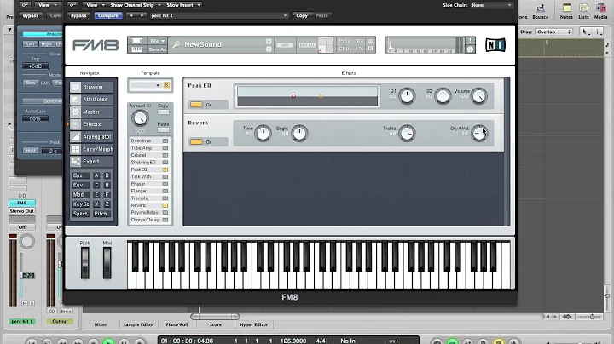This screenshot has width=614, height=344.
Task: Click the effects Copy button under Template
Action: coord(163,112)
